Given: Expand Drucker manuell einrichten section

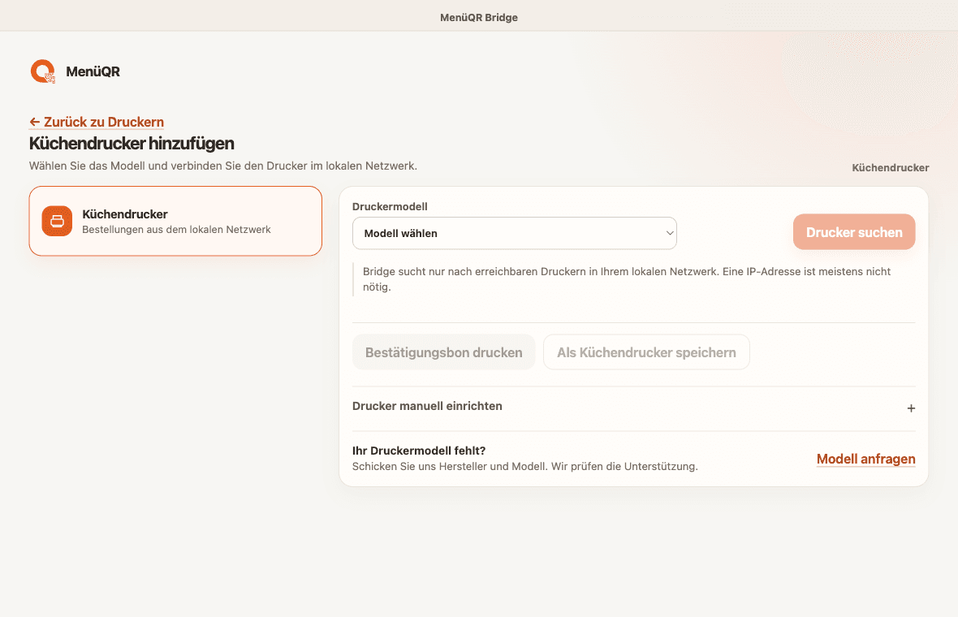Looking at the screenshot, I should (x=633, y=407).
